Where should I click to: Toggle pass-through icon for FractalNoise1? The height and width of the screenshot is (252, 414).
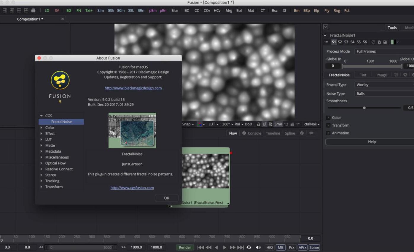tap(373, 42)
